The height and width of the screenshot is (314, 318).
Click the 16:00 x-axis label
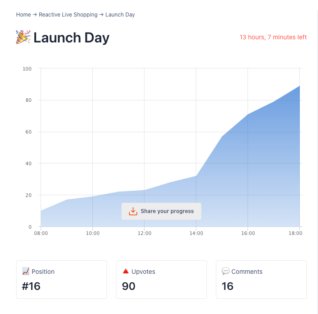[248, 233]
